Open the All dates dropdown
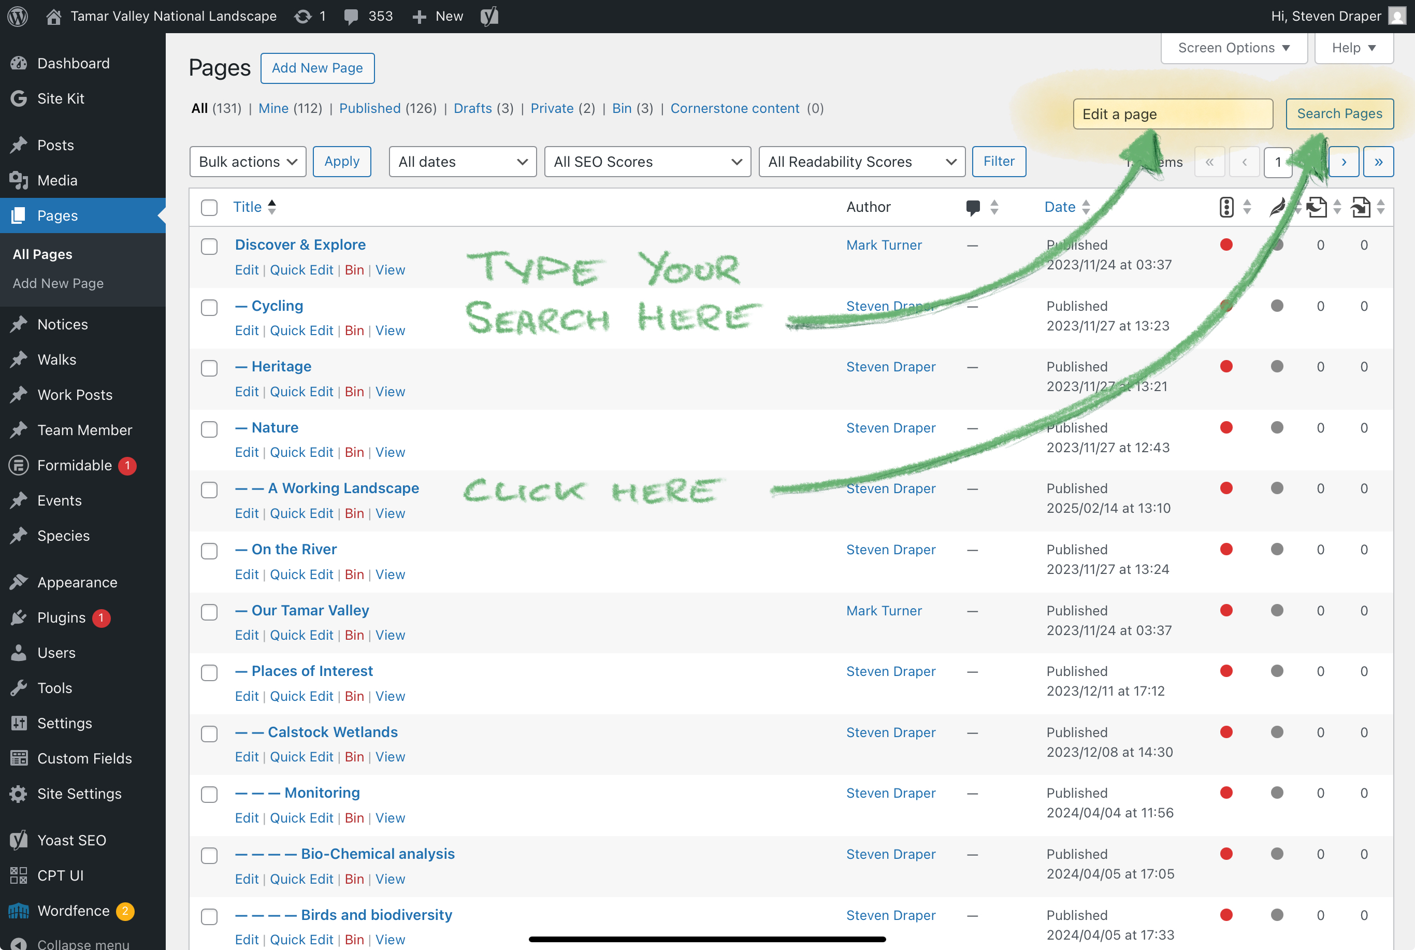This screenshot has width=1415, height=950. [463, 162]
